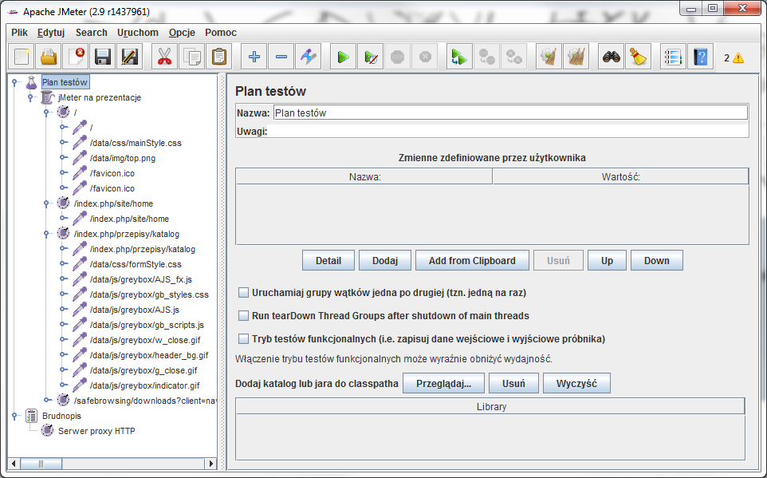Click the Remote start all icon
767x478 pixels.
point(459,57)
